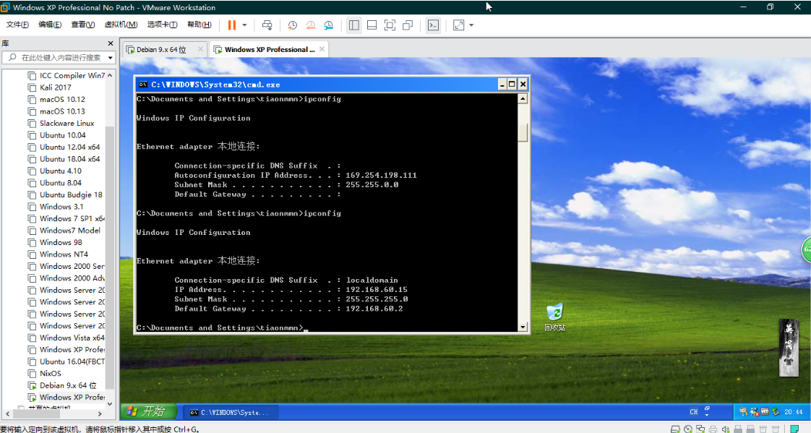Click the cmd.exe taskbar button
This screenshot has width=811, height=433.
(x=231, y=412)
